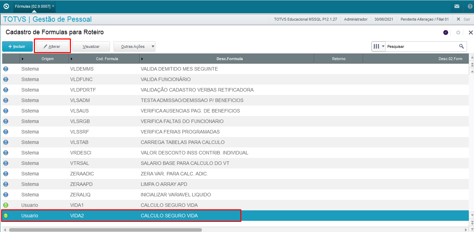Screen dimensions: 474x232
Task: Click blue status dot of VLDPDRTF row
Action: [x=6, y=90]
